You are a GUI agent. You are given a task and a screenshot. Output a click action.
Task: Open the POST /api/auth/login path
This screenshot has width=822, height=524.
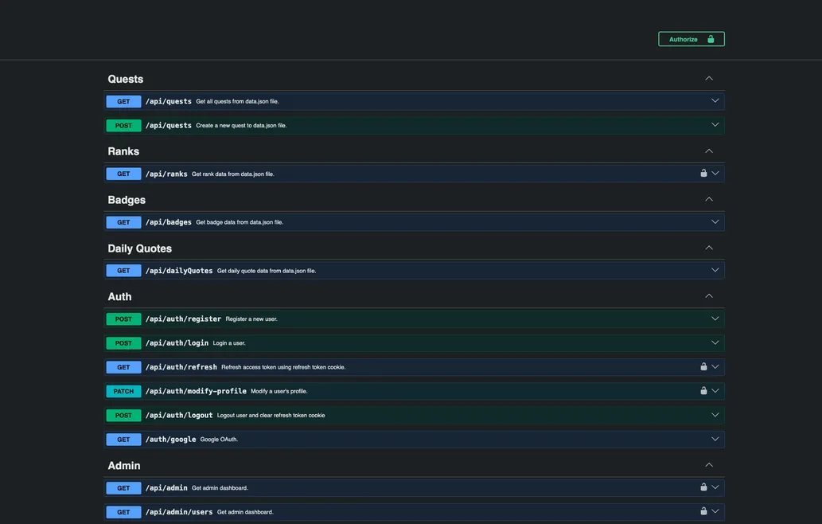tap(177, 343)
